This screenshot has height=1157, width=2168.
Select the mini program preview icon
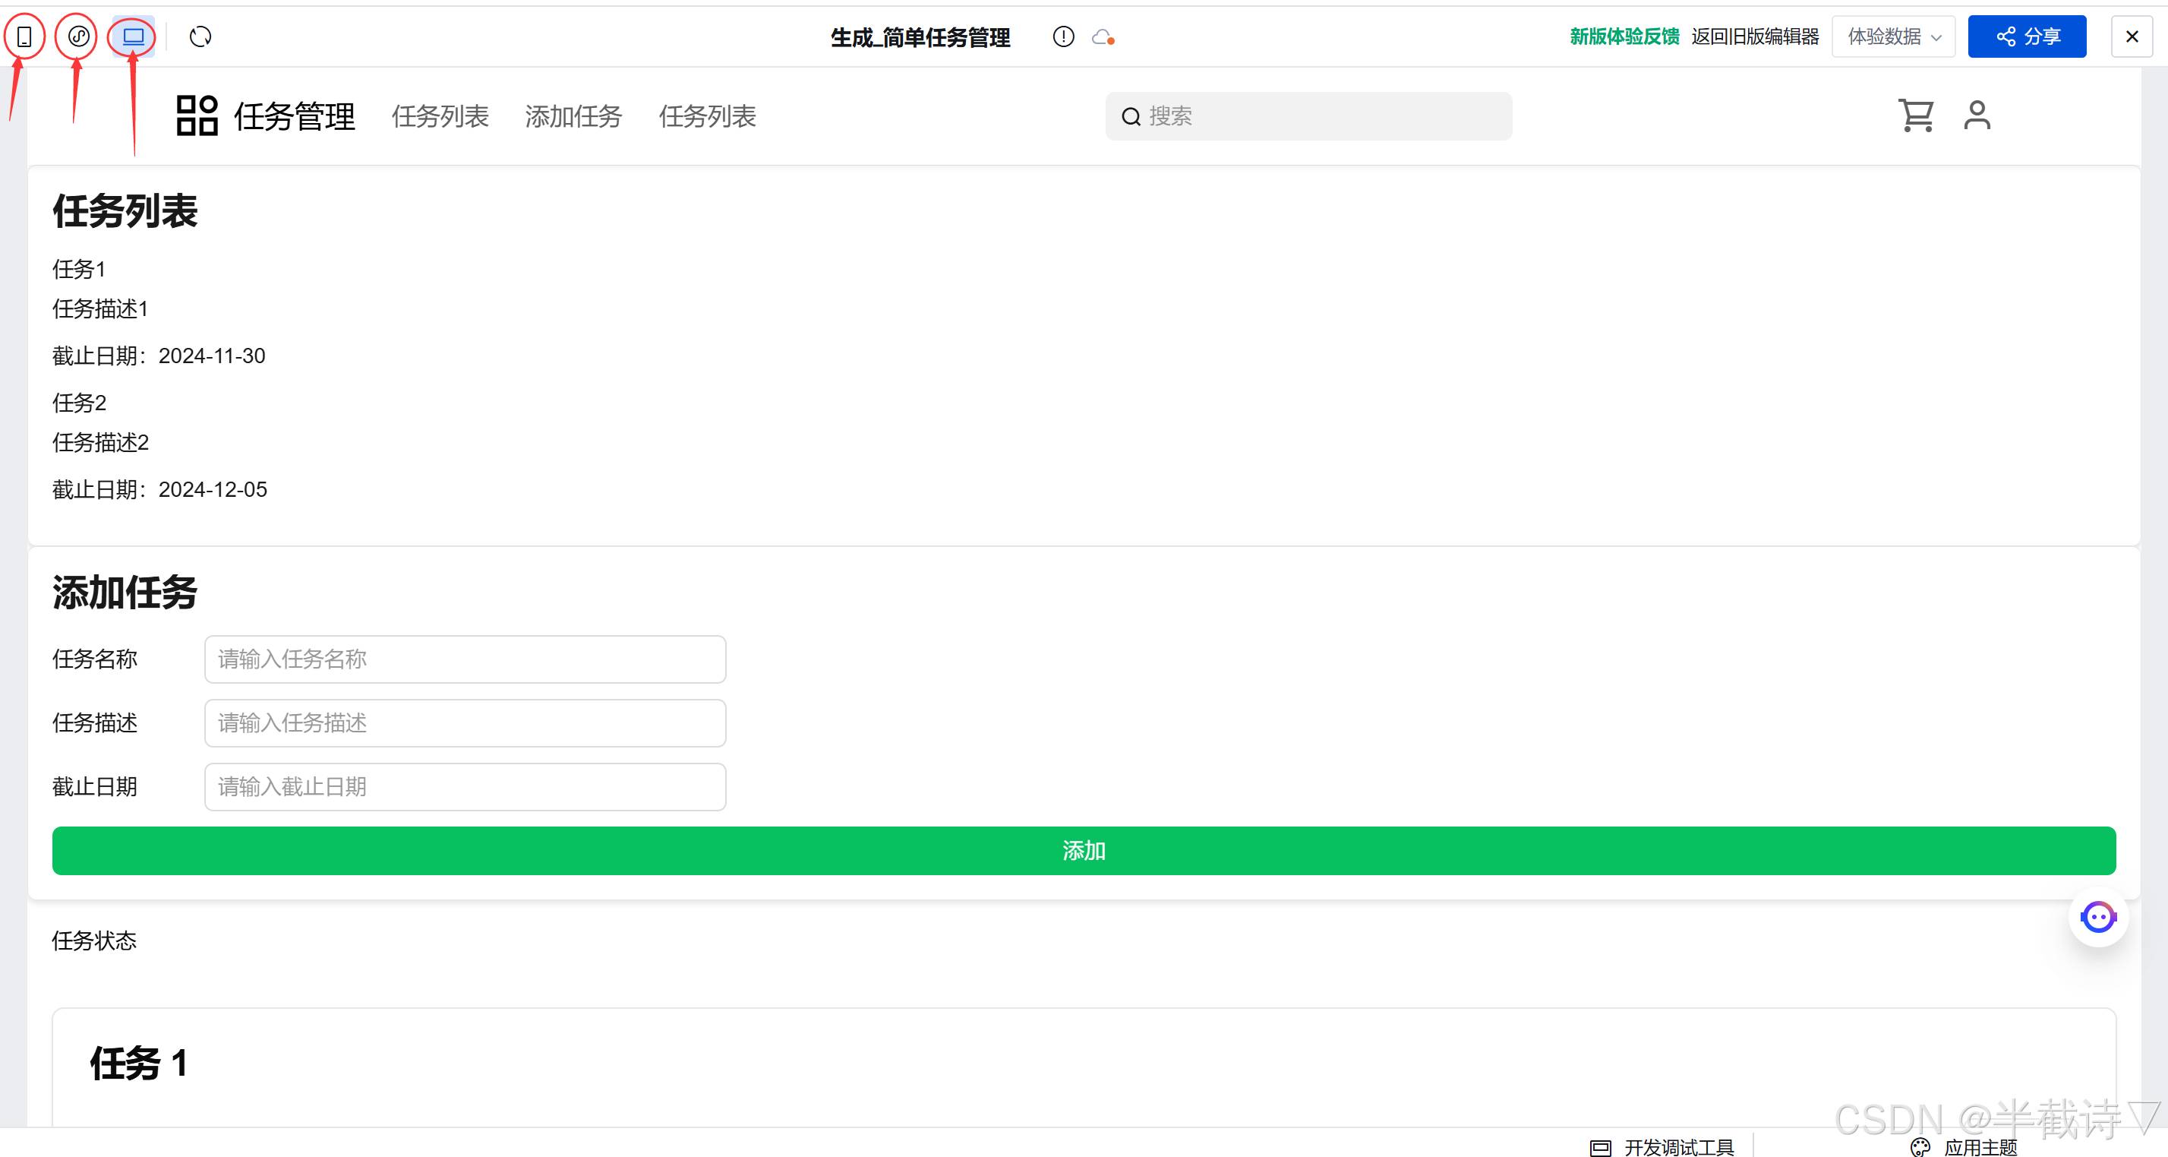click(78, 36)
